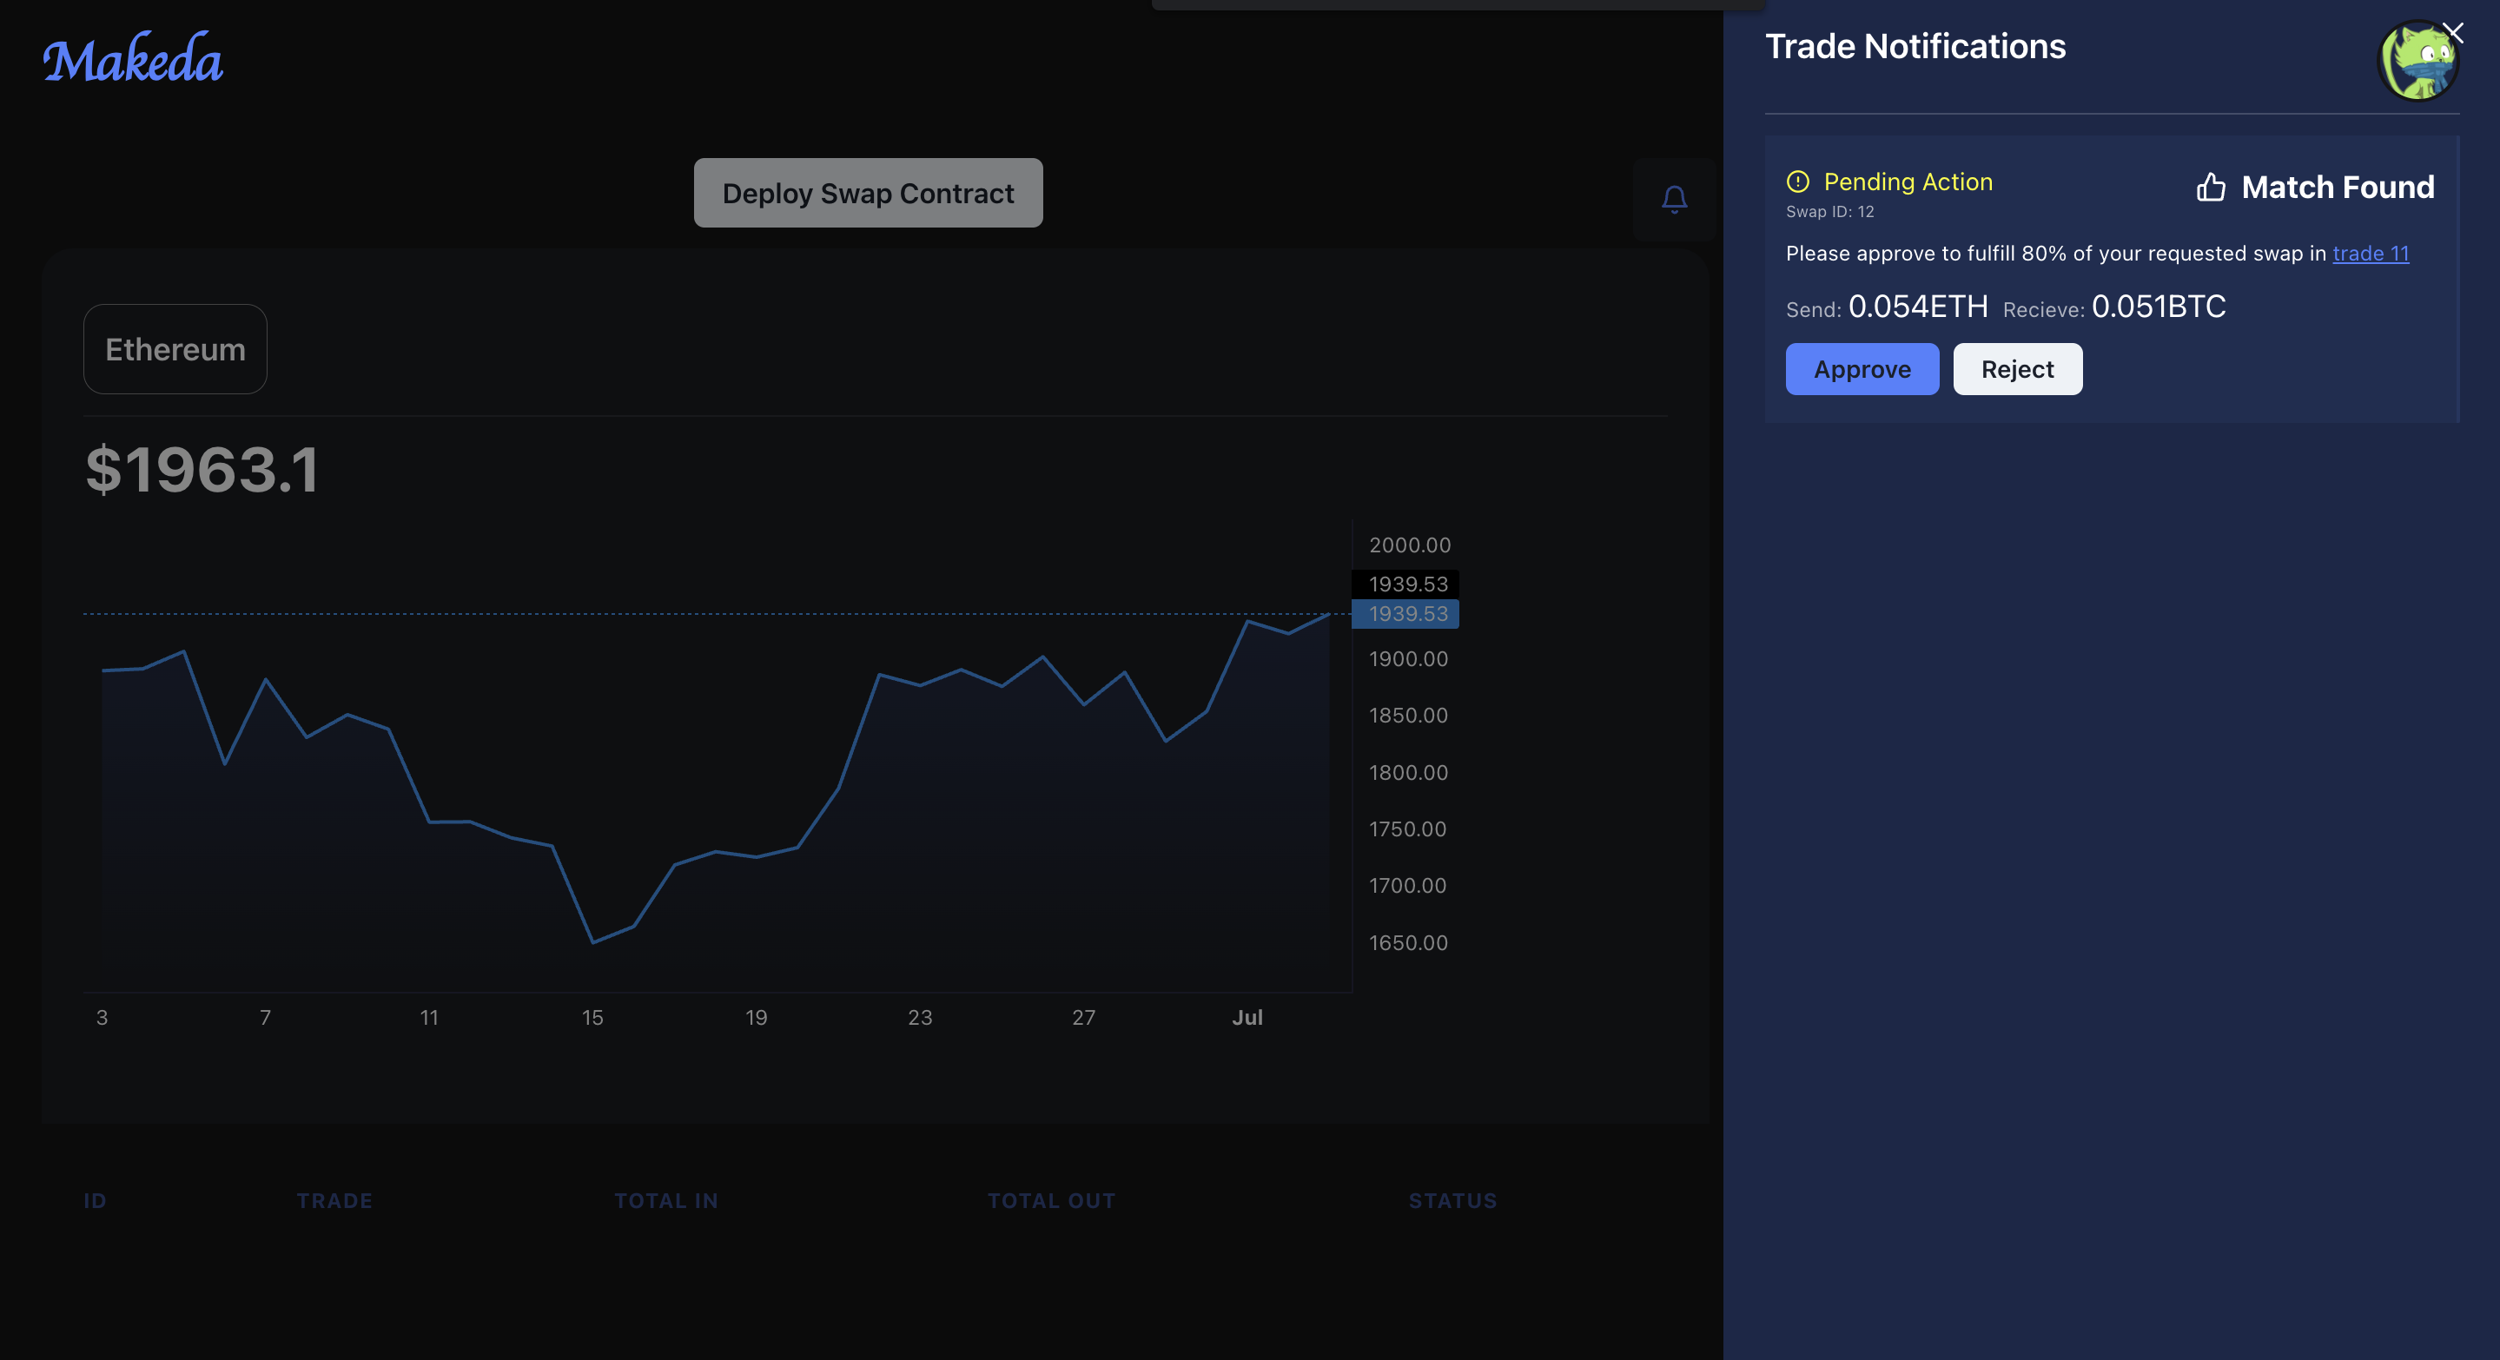Click the ID column header
2500x1360 pixels.
click(95, 1200)
